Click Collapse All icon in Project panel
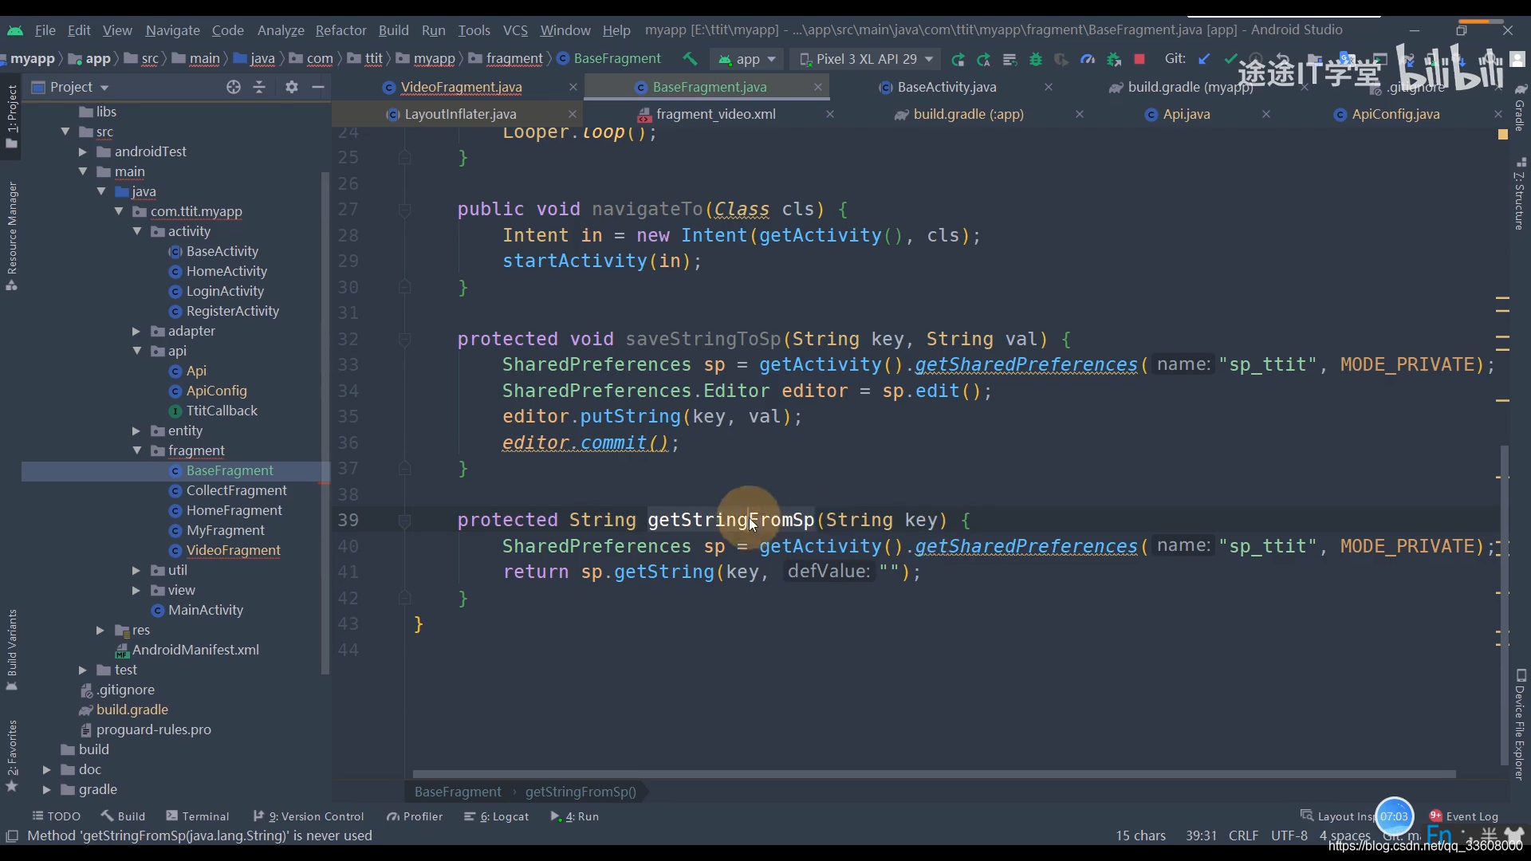The image size is (1531, 861). click(259, 87)
